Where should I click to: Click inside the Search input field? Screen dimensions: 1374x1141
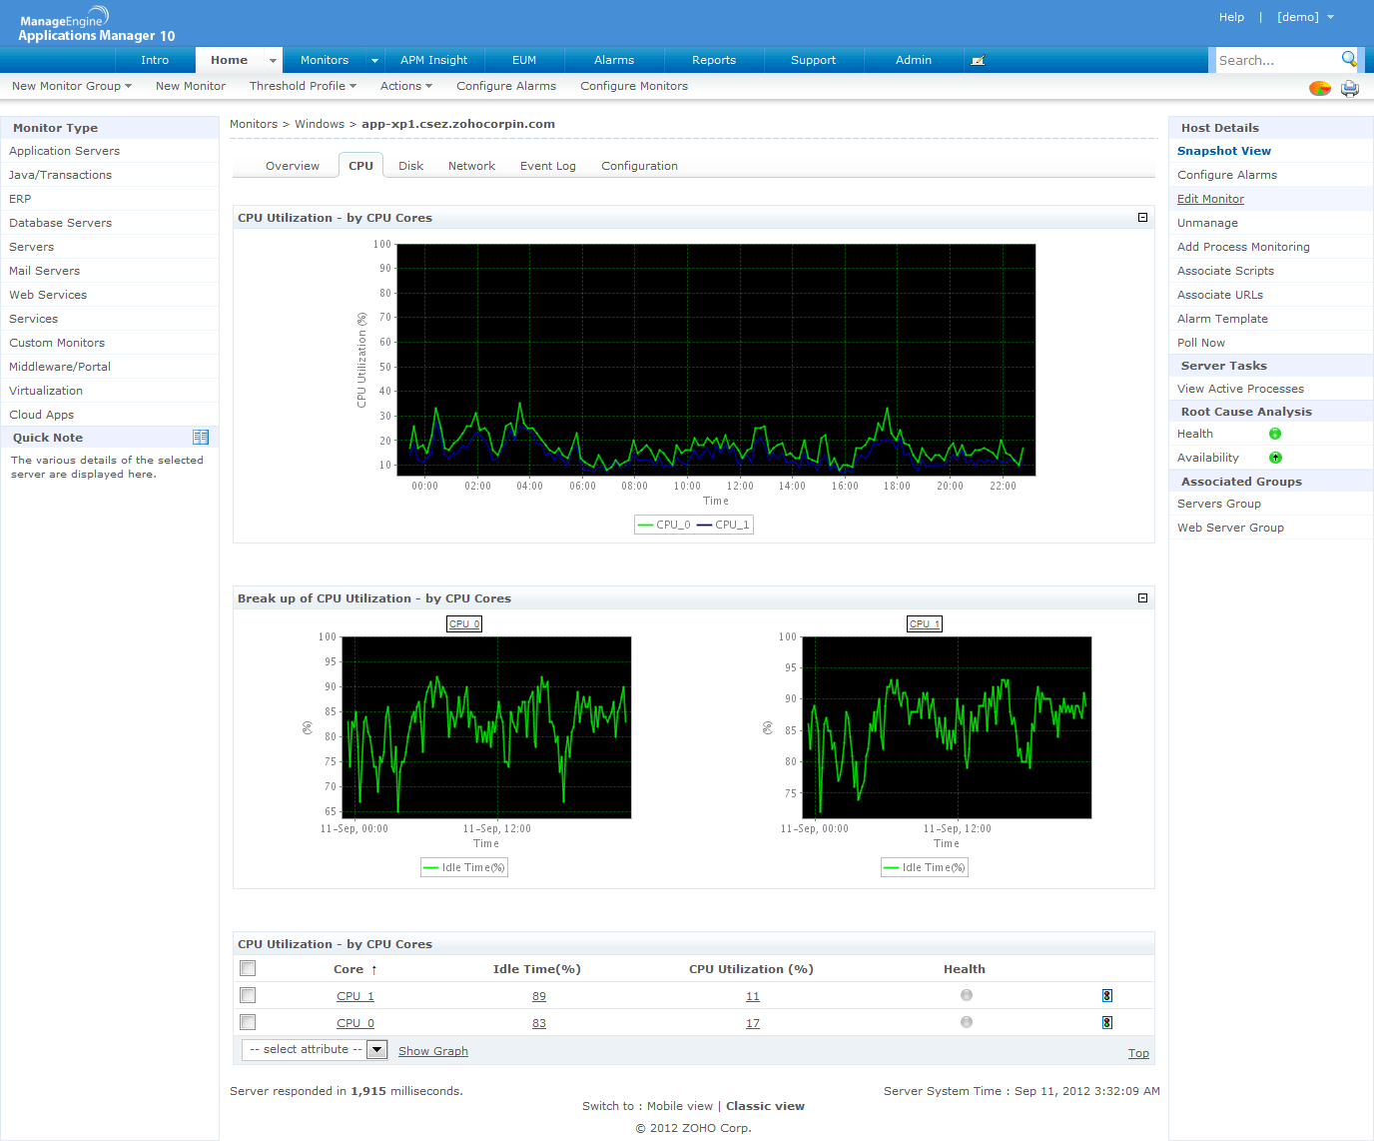[1273, 60]
